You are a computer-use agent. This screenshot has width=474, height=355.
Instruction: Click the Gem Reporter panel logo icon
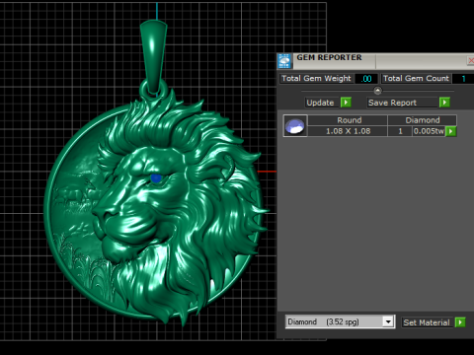284,61
